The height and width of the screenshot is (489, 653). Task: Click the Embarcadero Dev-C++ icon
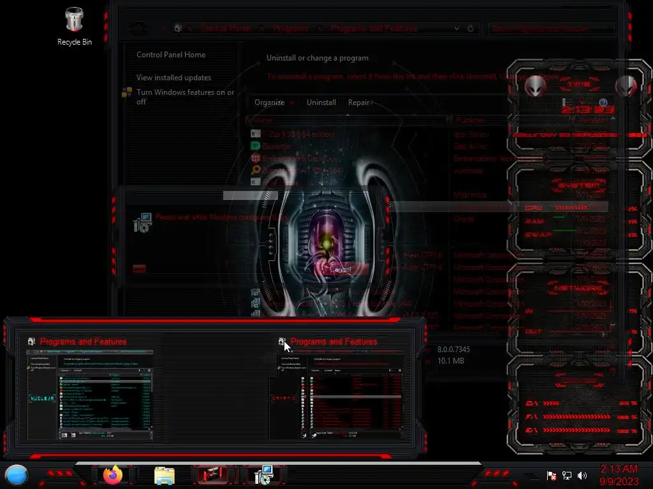click(255, 158)
